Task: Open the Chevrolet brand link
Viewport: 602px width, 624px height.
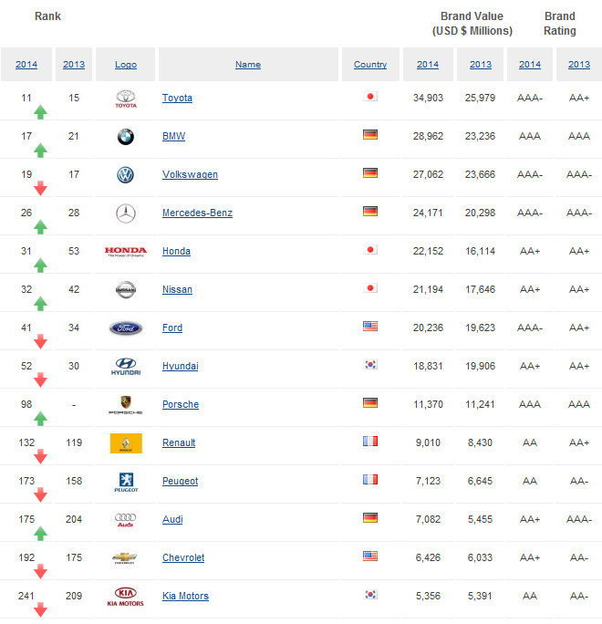Action: tap(183, 557)
